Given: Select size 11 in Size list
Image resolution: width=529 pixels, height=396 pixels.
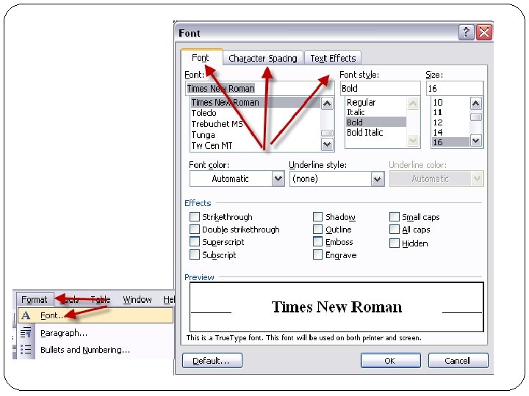Looking at the screenshot, I should (x=438, y=112).
